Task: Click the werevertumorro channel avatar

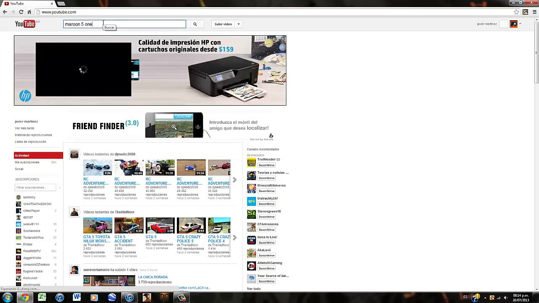Action: (74, 270)
